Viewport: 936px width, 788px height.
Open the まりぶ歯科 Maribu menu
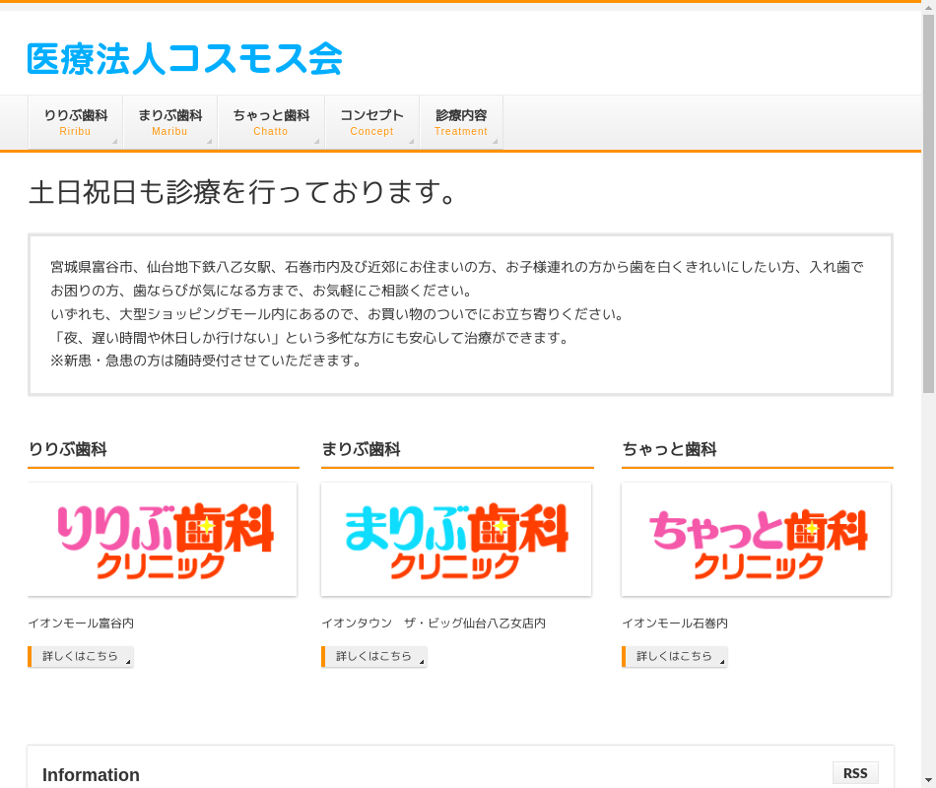click(170, 122)
